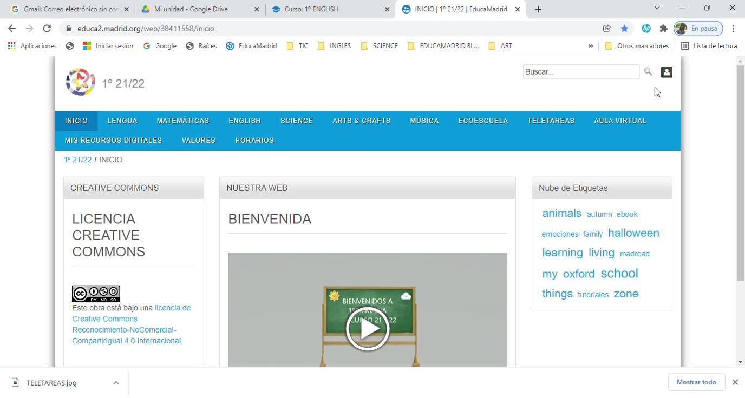Open the AULA VIRTUAL menu item

click(620, 121)
